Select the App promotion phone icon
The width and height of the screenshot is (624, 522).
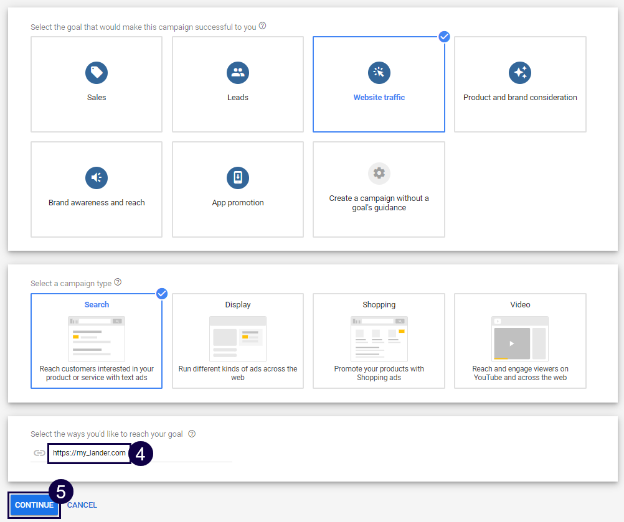(x=237, y=177)
